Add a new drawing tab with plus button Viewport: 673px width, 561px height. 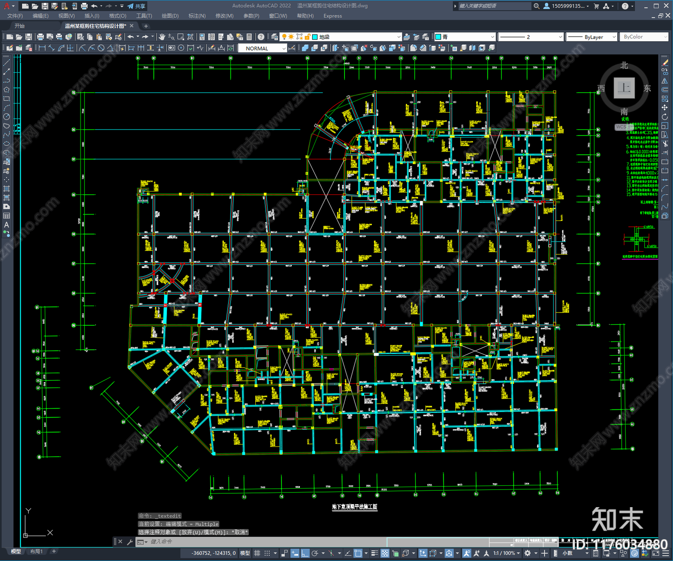(146, 26)
